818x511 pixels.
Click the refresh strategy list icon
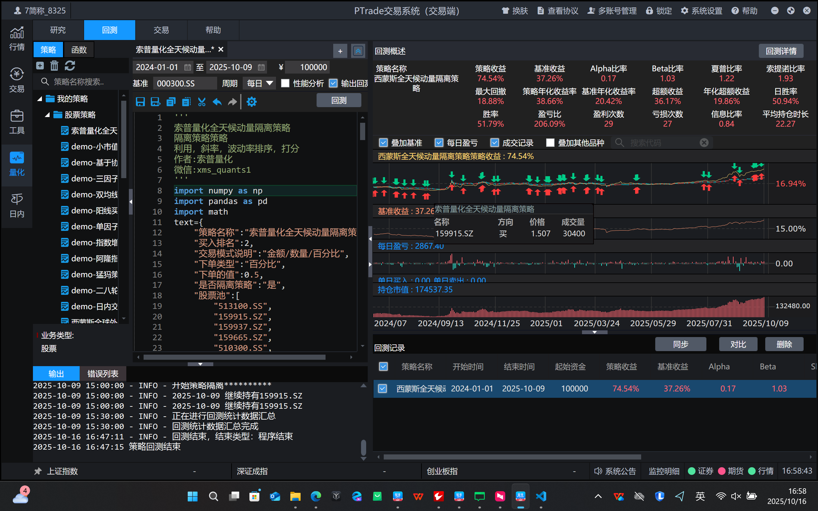coord(70,66)
